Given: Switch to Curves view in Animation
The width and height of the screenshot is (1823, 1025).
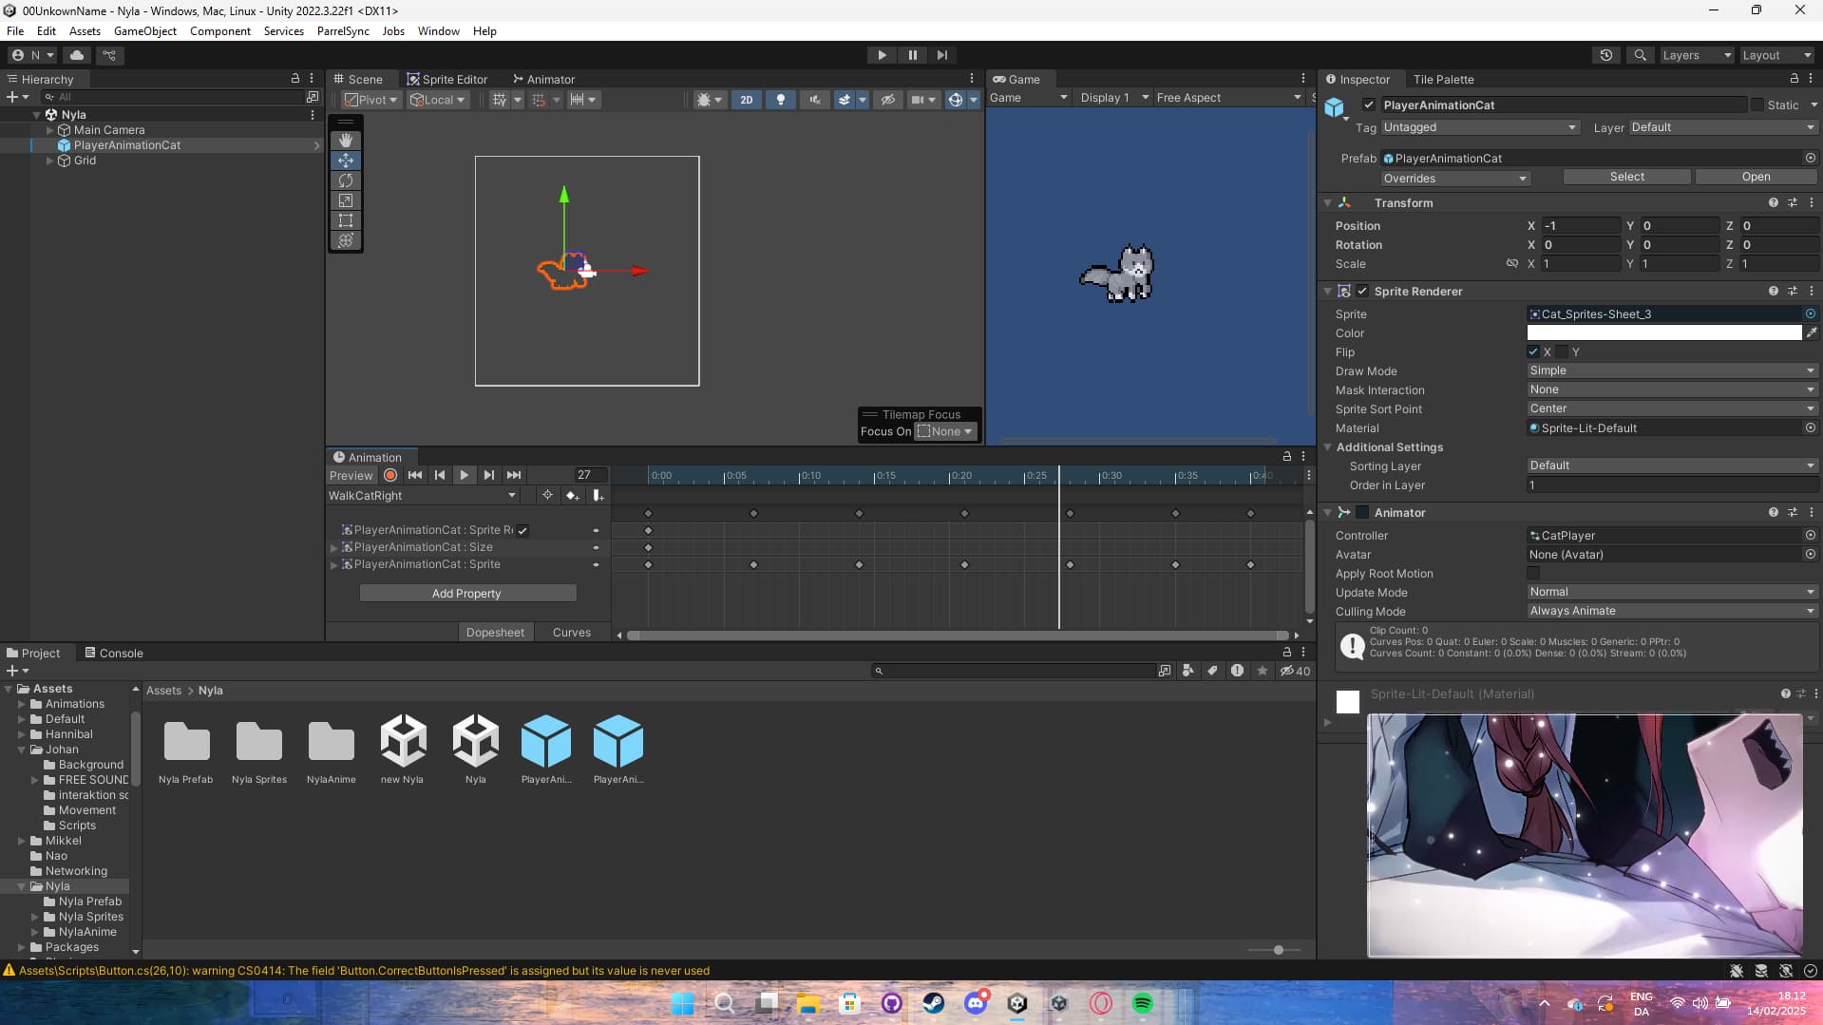Looking at the screenshot, I should point(571,631).
